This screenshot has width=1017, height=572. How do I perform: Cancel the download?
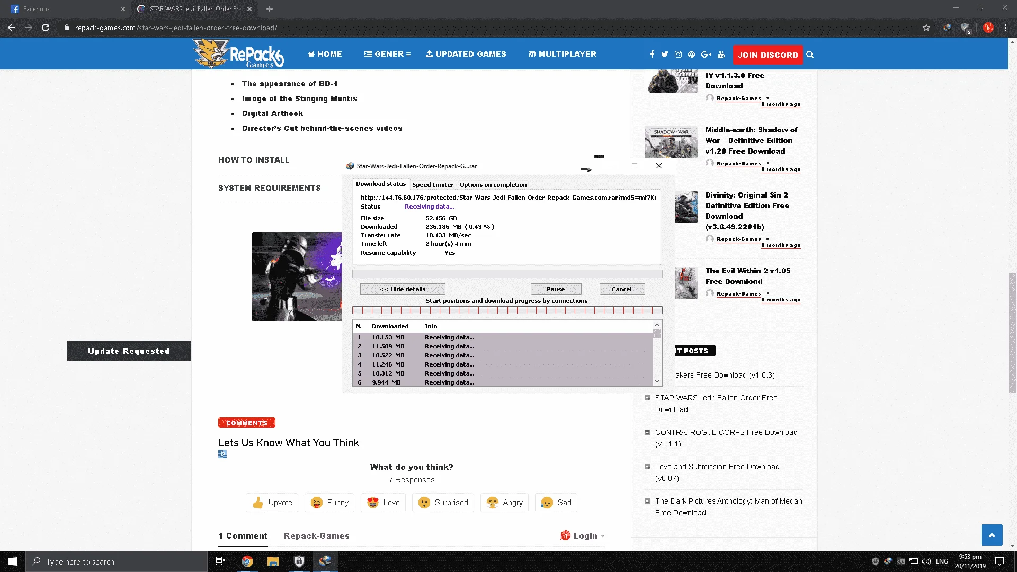622,289
